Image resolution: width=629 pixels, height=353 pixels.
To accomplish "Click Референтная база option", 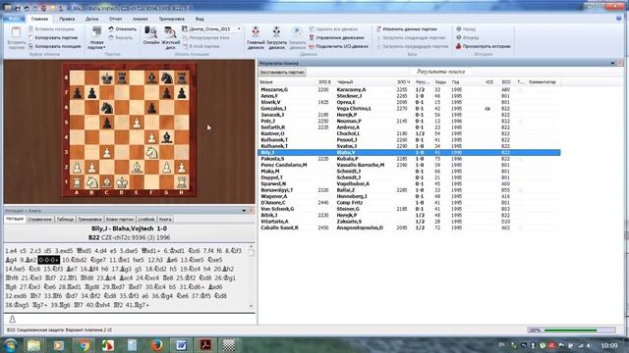I will coord(205,37).
